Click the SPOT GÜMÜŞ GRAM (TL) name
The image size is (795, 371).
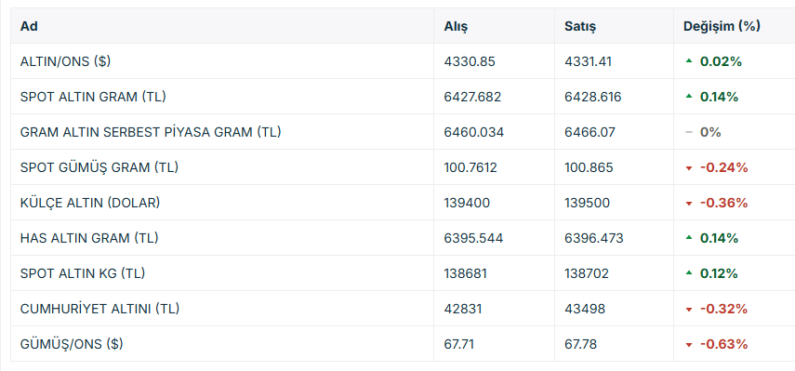click(x=99, y=167)
